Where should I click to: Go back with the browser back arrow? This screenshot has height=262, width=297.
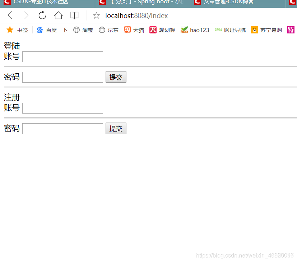(x=10, y=15)
